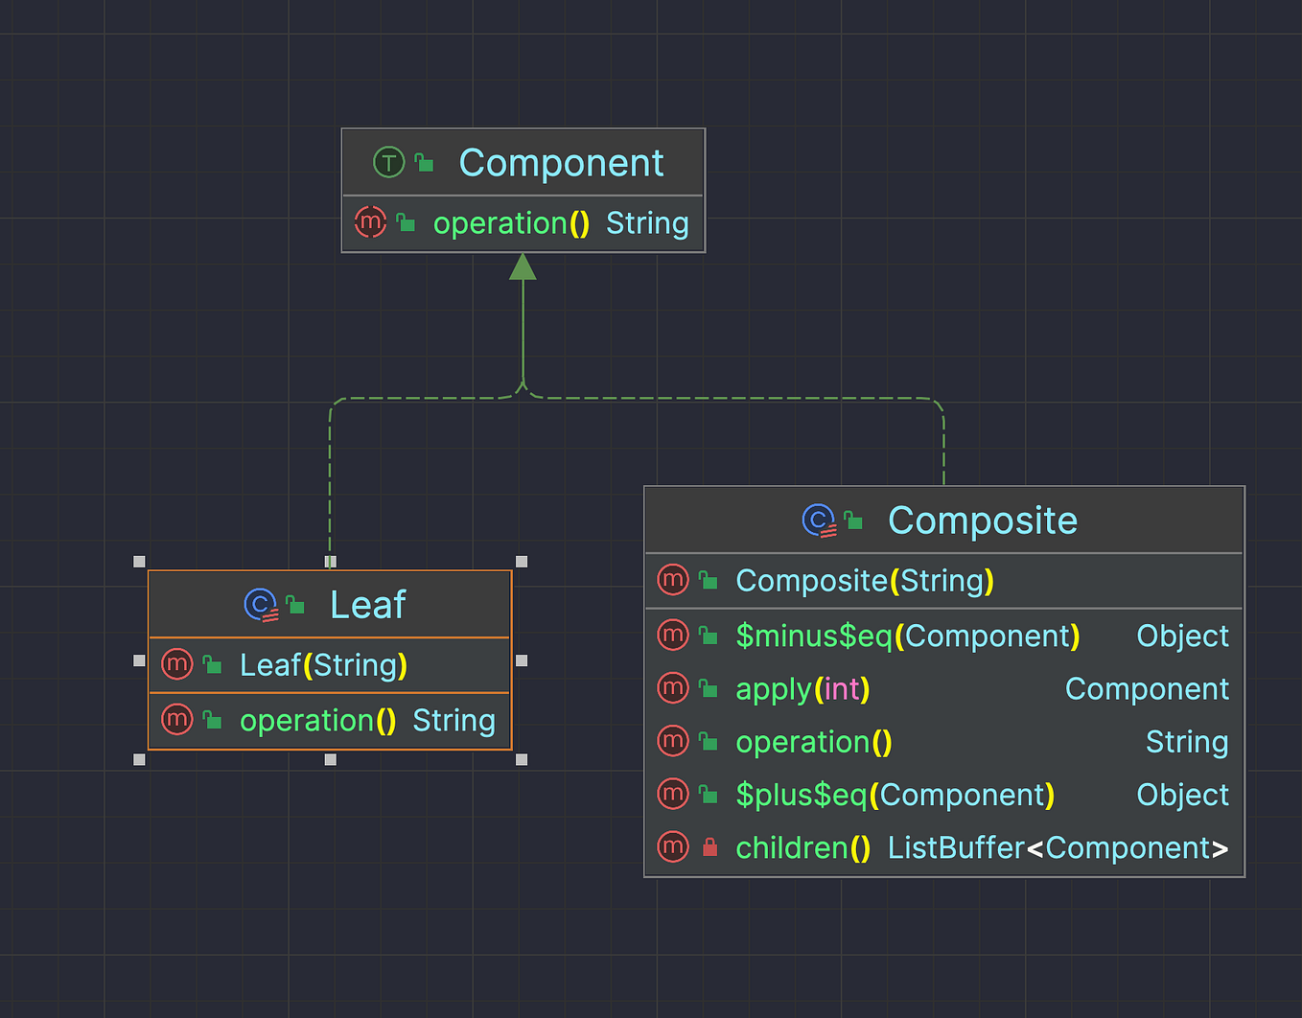1302x1018 pixels.
Task: Click the String return type of Composite's operation
Action: pos(1187,741)
